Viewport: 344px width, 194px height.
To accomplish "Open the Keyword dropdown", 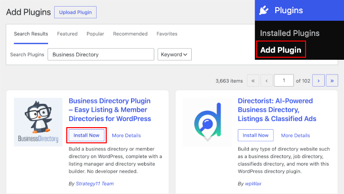I will 175,55.
